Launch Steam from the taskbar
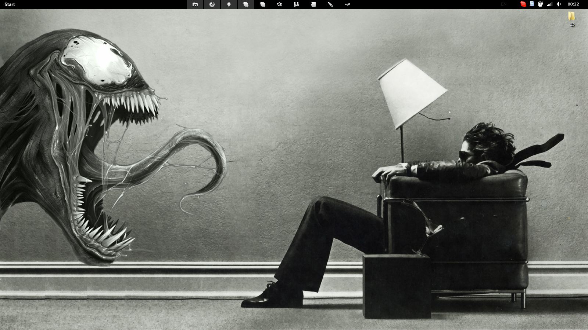The width and height of the screenshot is (588, 330). click(x=347, y=4)
